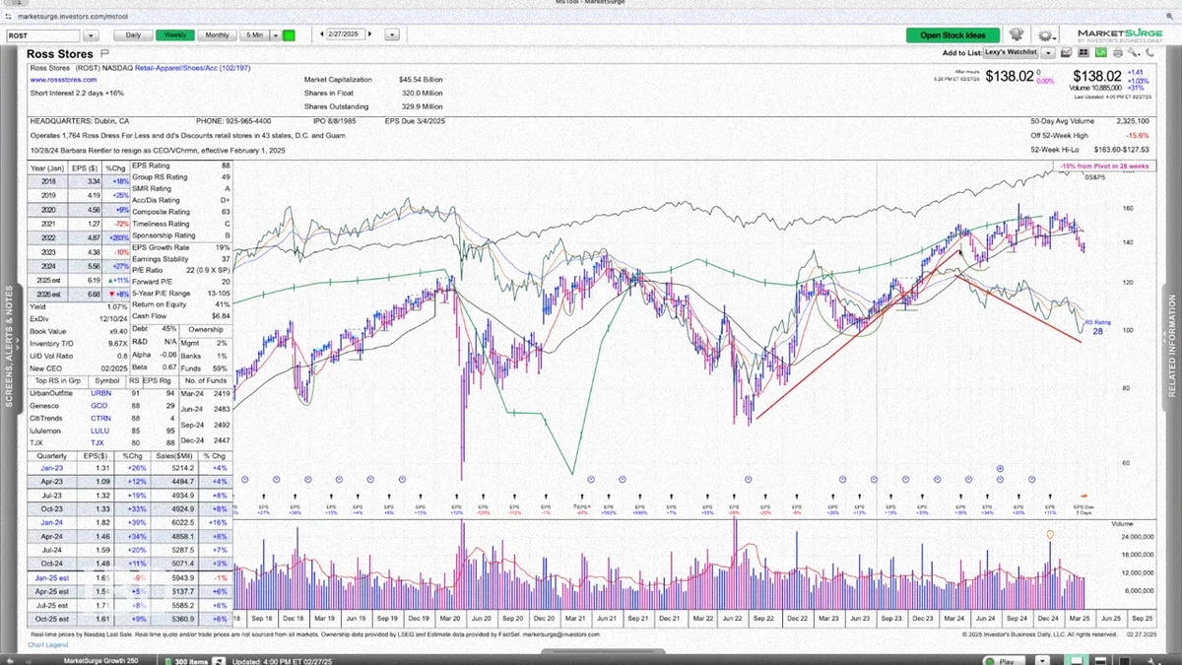Switch chart to Daily timeframe
This screenshot has height=665, width=1182.
click(133, 34)
